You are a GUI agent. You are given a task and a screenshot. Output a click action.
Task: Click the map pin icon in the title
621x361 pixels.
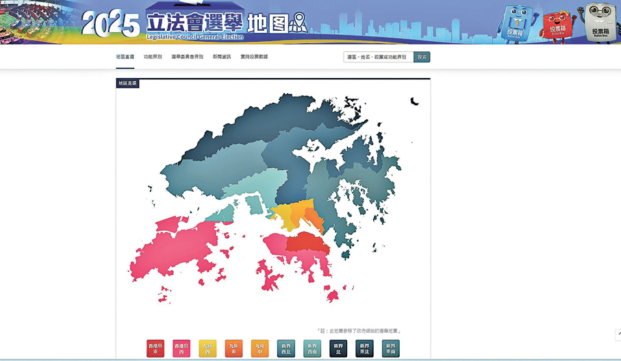point(298,23)
